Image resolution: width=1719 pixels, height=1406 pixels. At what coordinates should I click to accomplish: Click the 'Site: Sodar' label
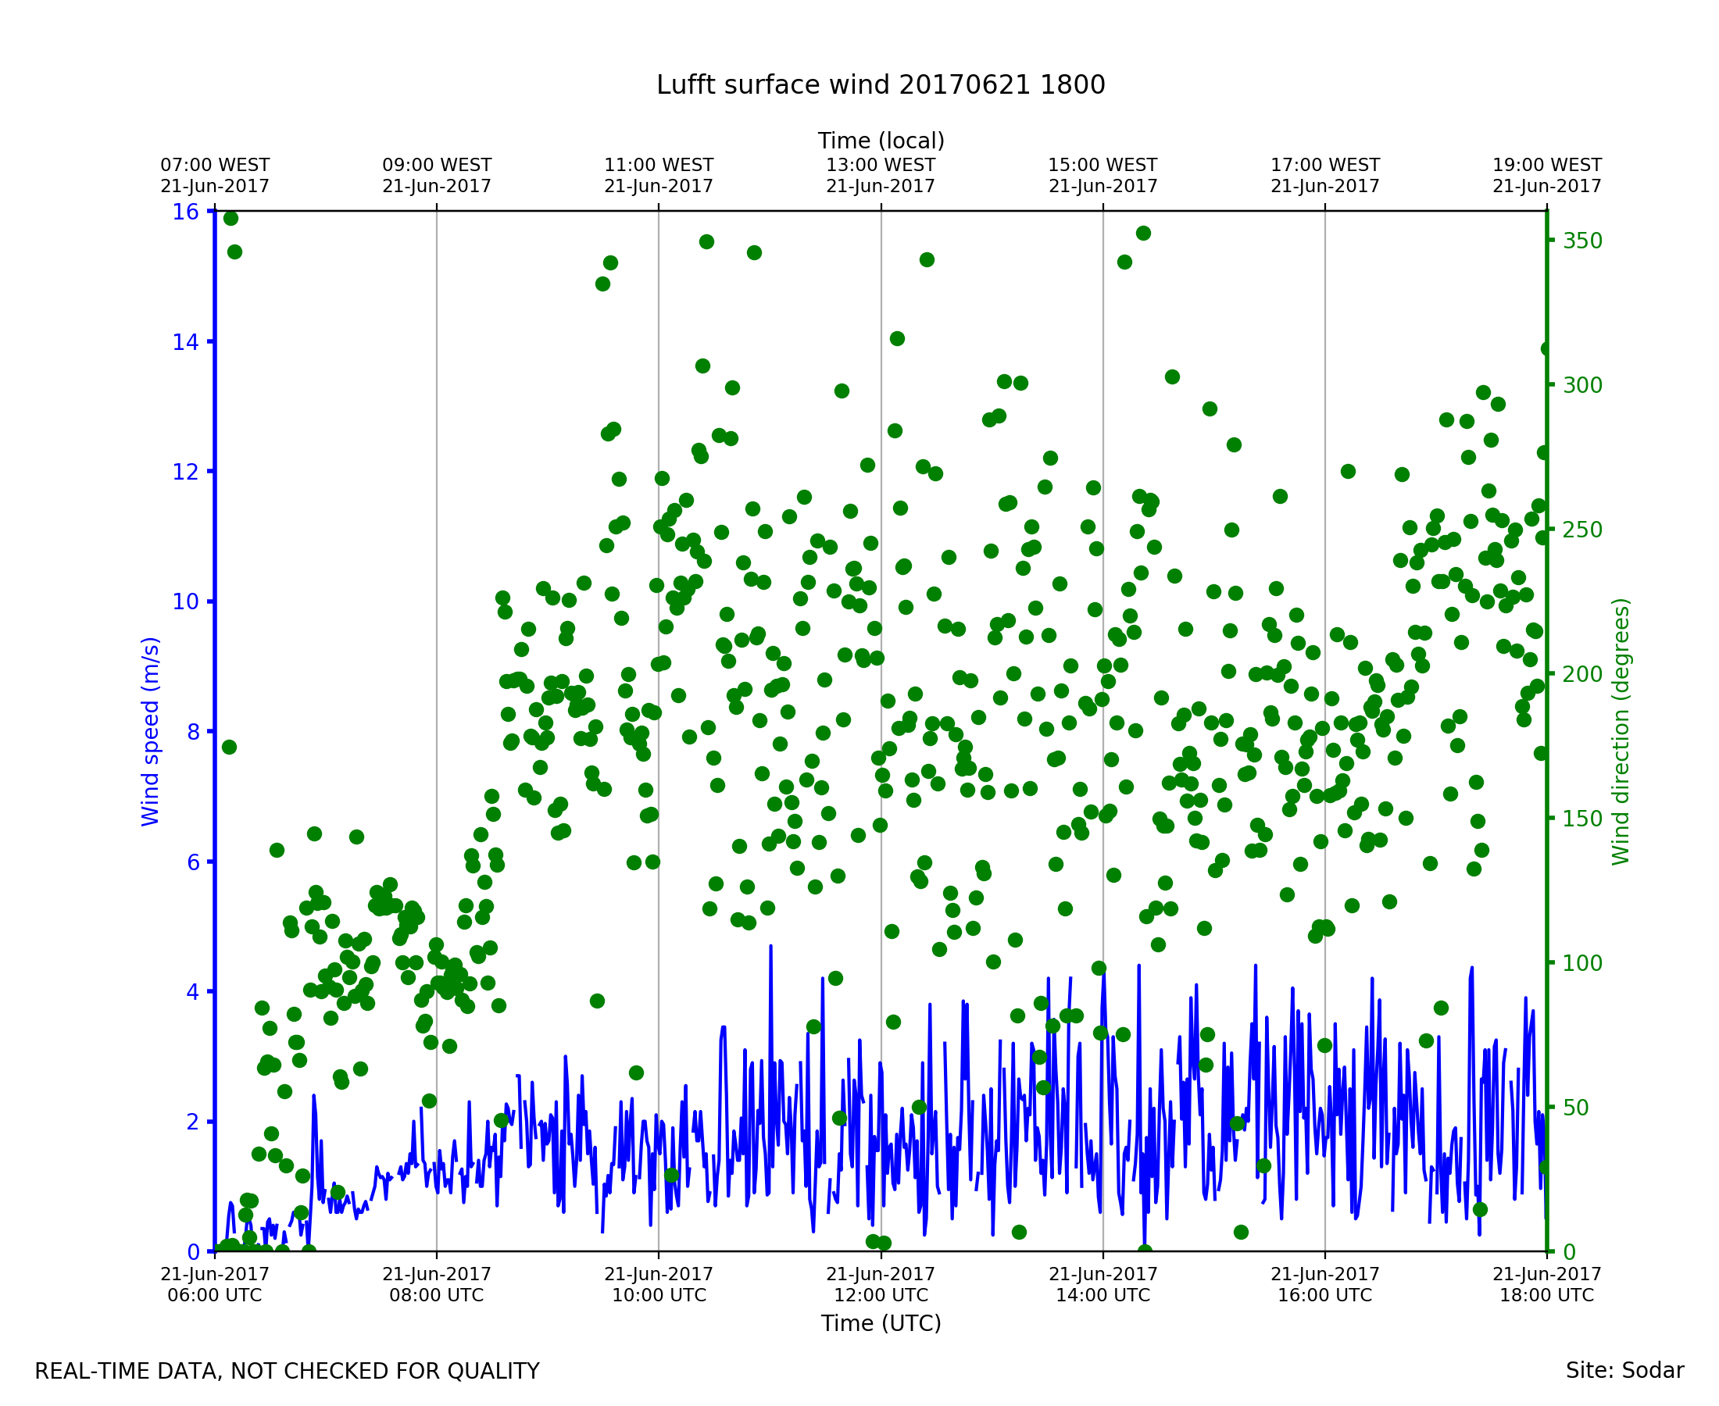[x=1624, y=1371]
